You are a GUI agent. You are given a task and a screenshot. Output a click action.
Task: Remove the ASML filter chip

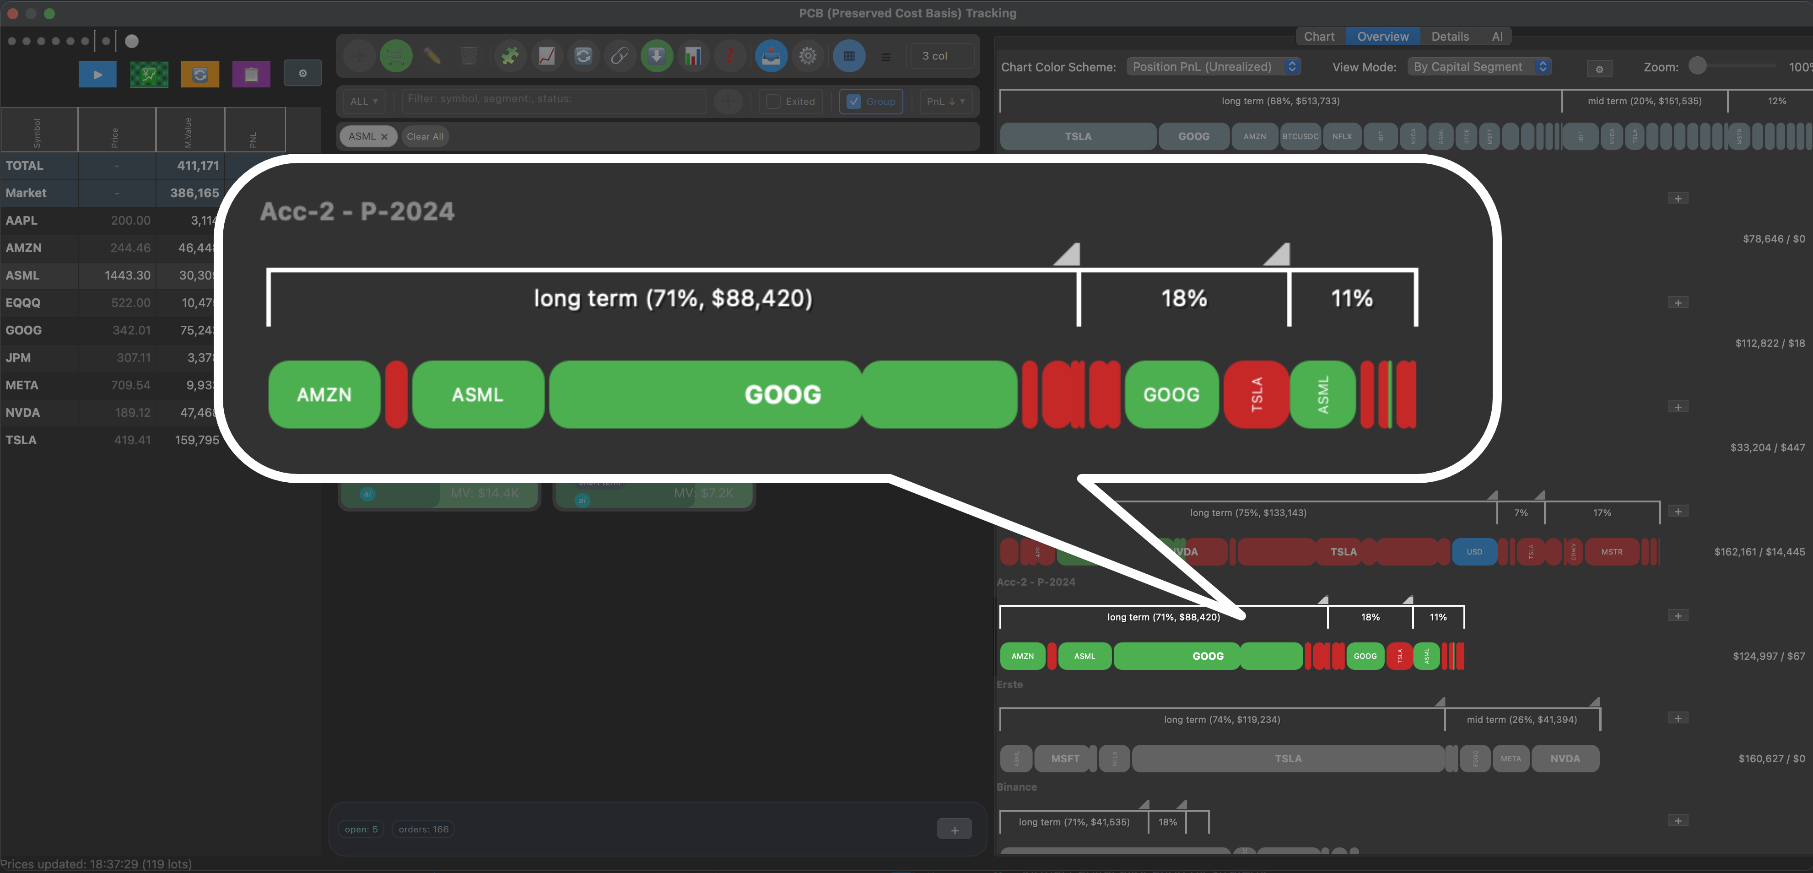click(384, 137)
